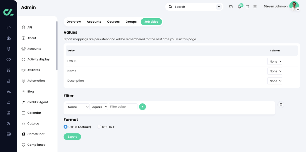Open Automation in admin sidebar
The width and height of the screenshot is (306, 152).
[x=36, y=81]
